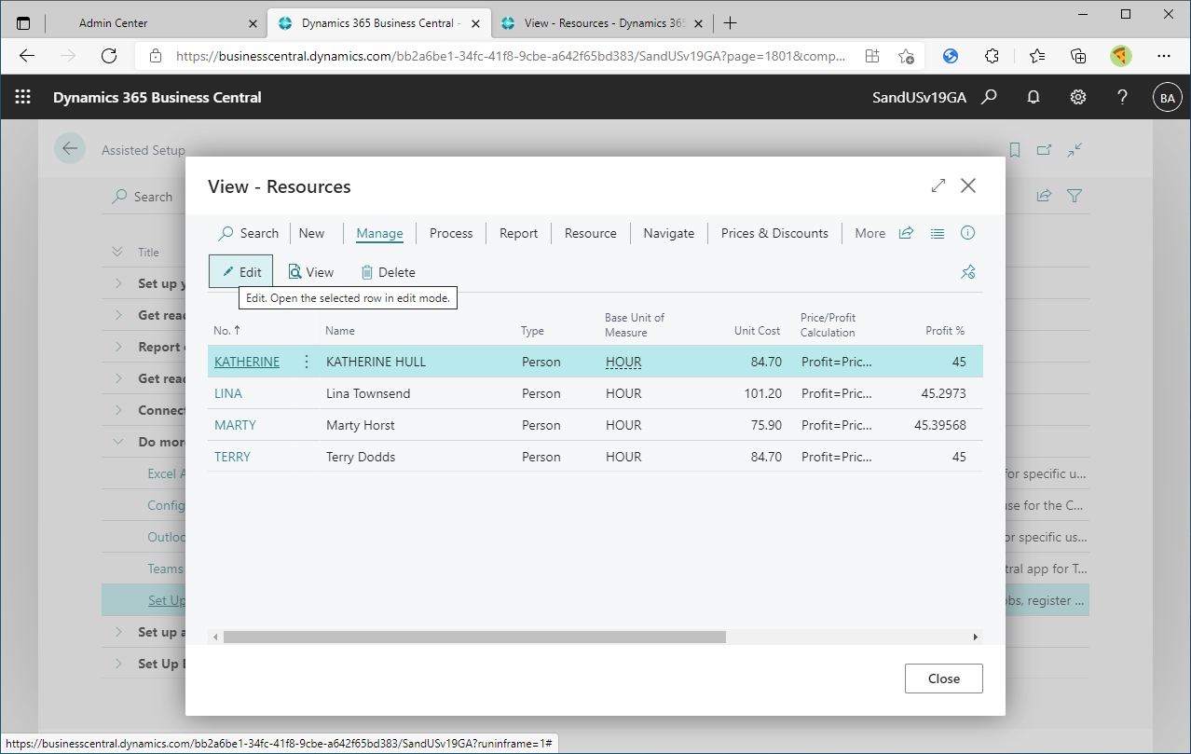Screen dimensions: 1191x754
Task: Collapse the Do more section in the sidebar
Action: coord(118,441)
